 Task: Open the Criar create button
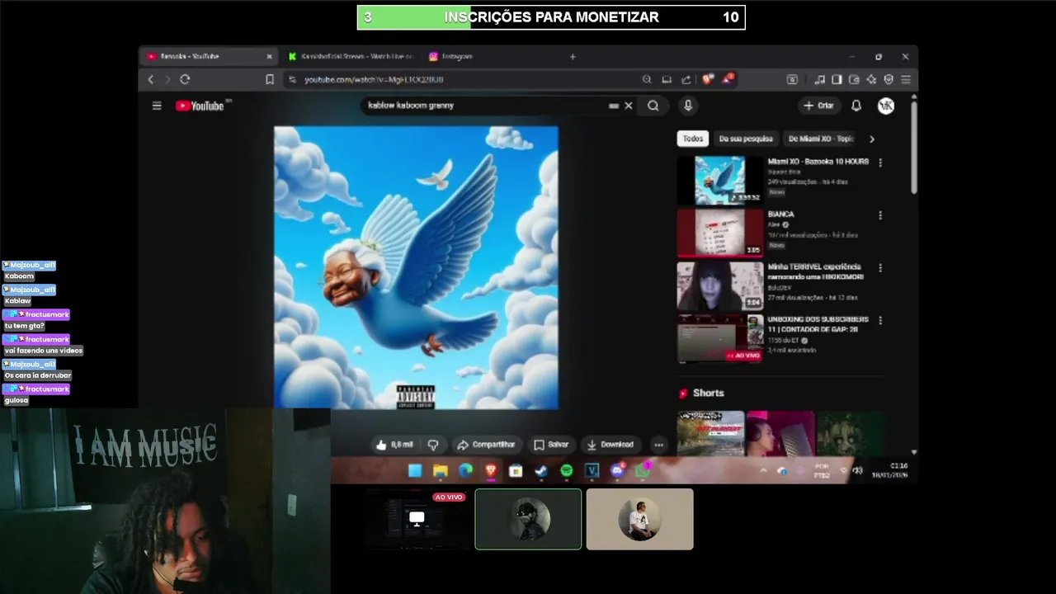(x=818, y=106)
